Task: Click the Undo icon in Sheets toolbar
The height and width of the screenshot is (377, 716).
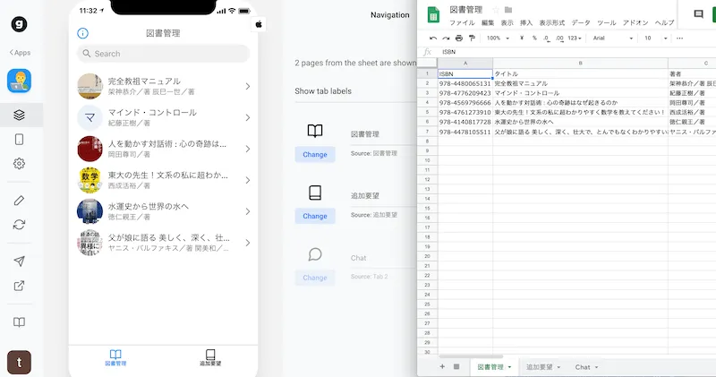Action: click(x=433, y=39)
